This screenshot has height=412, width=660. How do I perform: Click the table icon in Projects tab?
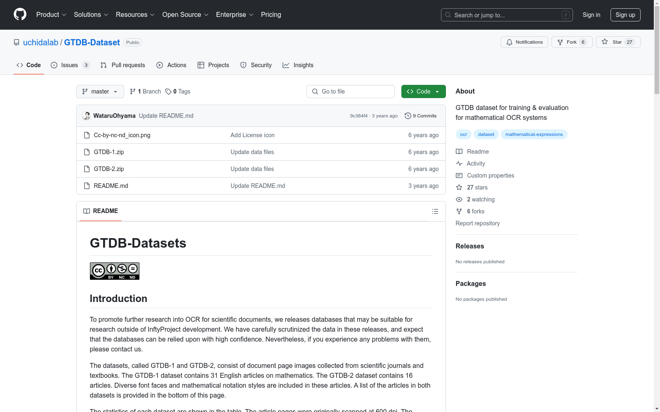[x=201, y=65]
